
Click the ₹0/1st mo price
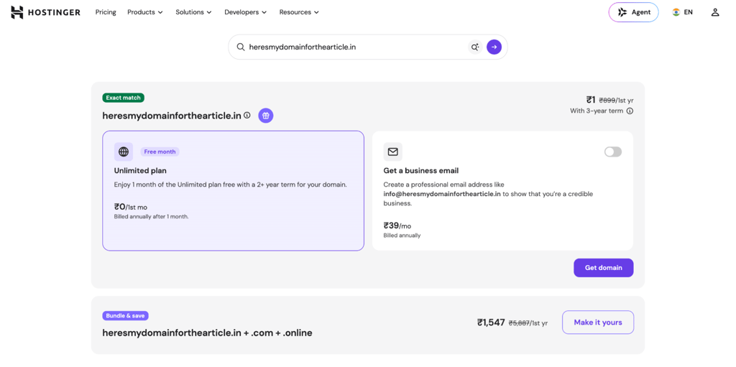(x=131, y=207)
